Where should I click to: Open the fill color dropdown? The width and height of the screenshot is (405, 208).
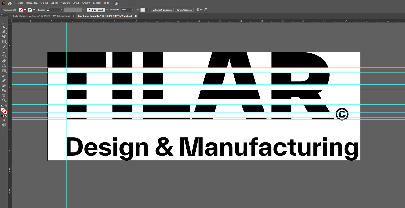tap(25, 10)
